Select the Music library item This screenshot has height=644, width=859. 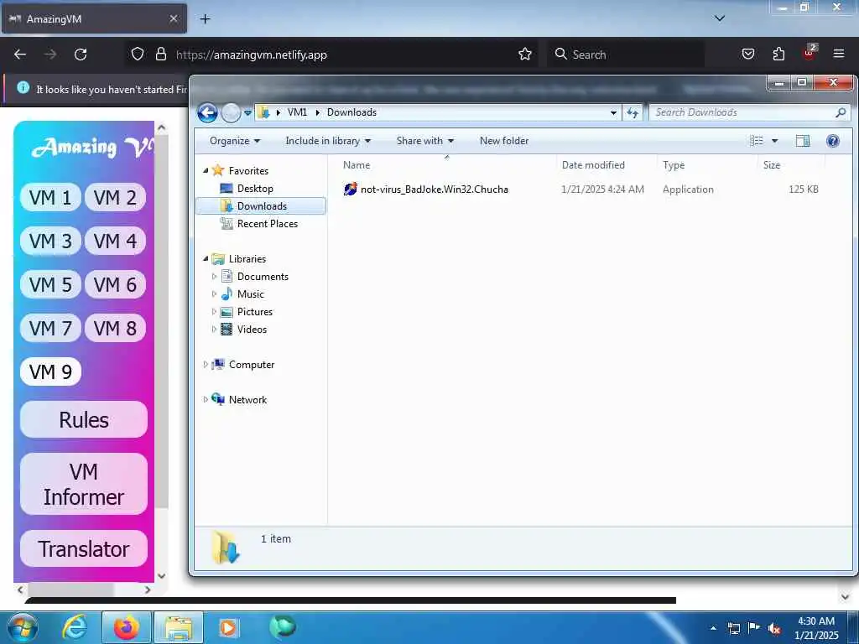tap(250, 294)
